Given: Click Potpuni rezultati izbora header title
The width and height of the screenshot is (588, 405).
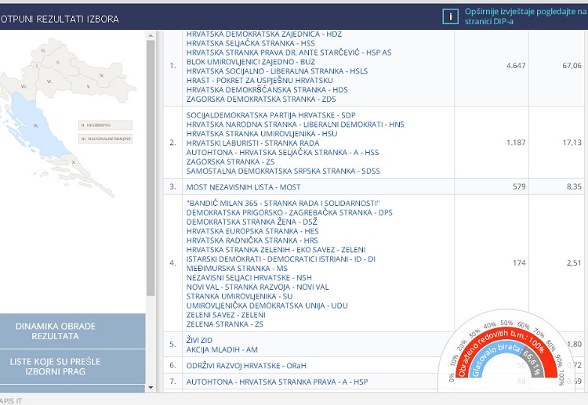Looking at the screenshot, I should click(x=60, y=19).
